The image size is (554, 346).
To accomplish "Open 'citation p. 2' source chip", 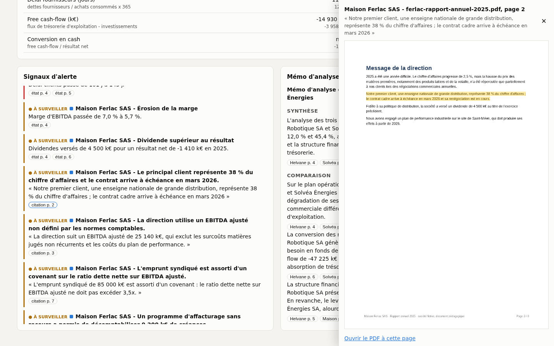I will tap(43, 205).
